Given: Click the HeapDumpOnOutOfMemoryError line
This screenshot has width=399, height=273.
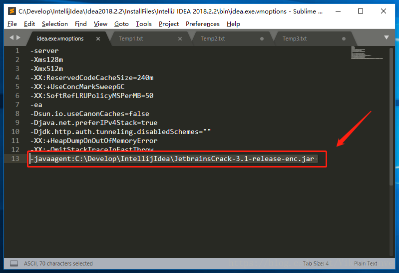Looking at the screenshot, I should 94,140.
